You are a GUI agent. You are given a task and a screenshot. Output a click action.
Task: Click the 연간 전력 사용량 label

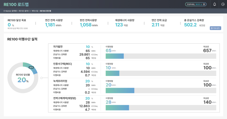54,20
